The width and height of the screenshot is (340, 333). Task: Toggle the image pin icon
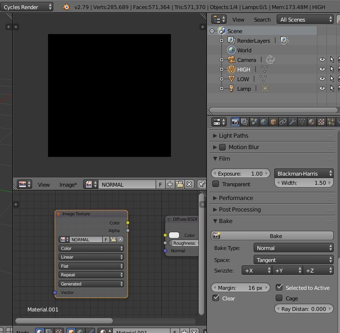pyautogui.click(x=201, y=185)
